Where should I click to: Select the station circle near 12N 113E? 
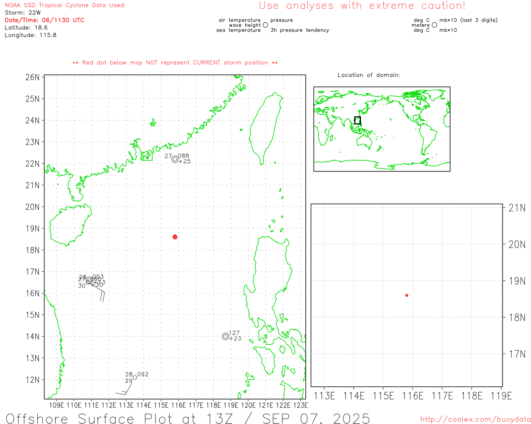135,377
